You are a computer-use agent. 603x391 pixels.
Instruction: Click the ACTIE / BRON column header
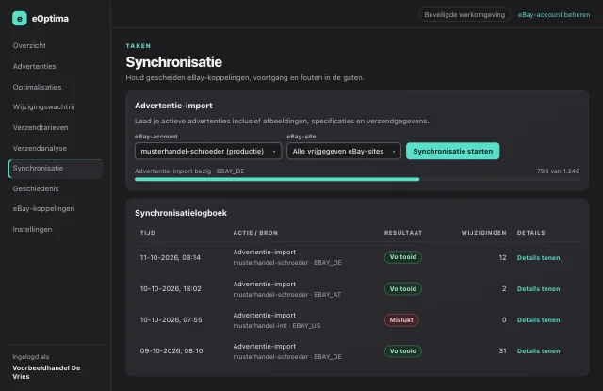click(255, 233)
